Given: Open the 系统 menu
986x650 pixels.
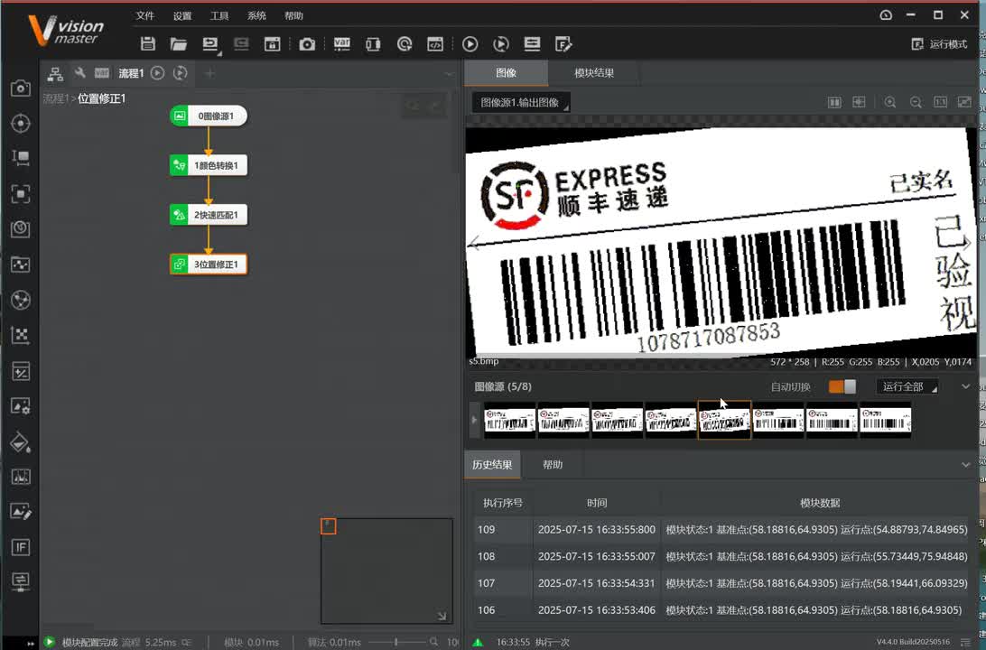Looking at the screenshot, I should tap(256, 15).
